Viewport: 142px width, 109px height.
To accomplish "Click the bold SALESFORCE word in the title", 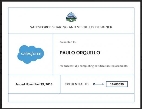I will pyautogui.click(x=41, y=27).
